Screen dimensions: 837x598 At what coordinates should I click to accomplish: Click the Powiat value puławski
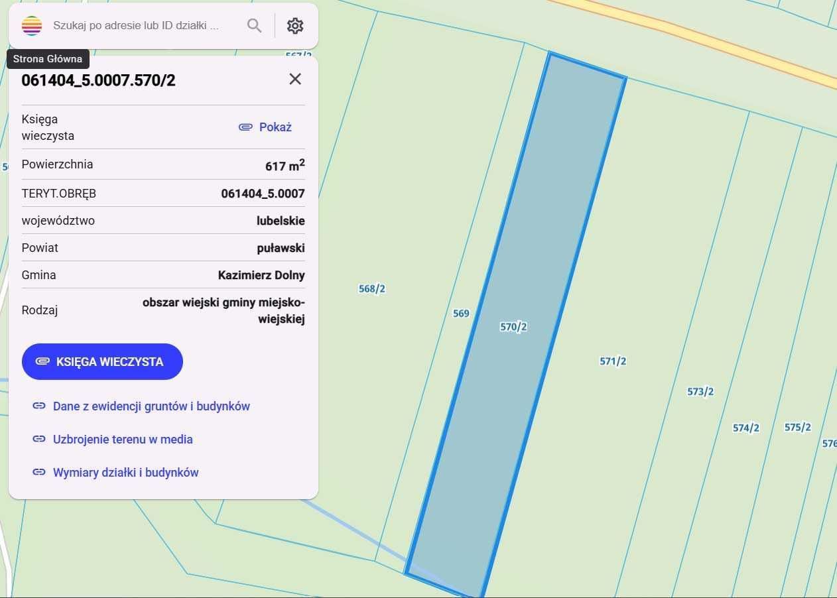281,248
